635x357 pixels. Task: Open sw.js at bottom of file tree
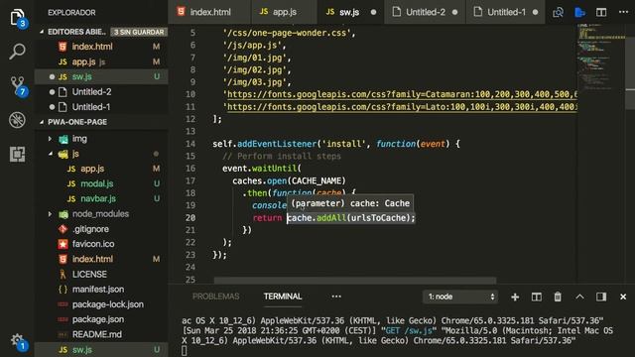[x=101, y=350]
